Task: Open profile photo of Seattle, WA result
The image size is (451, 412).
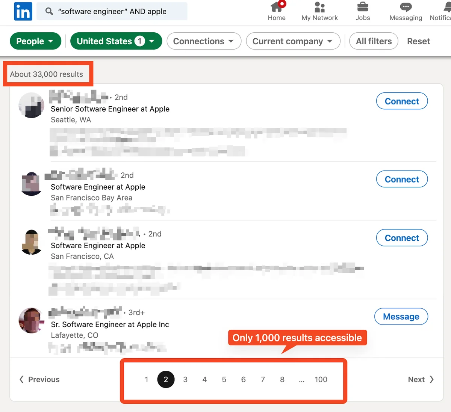Action: point(32,105)
